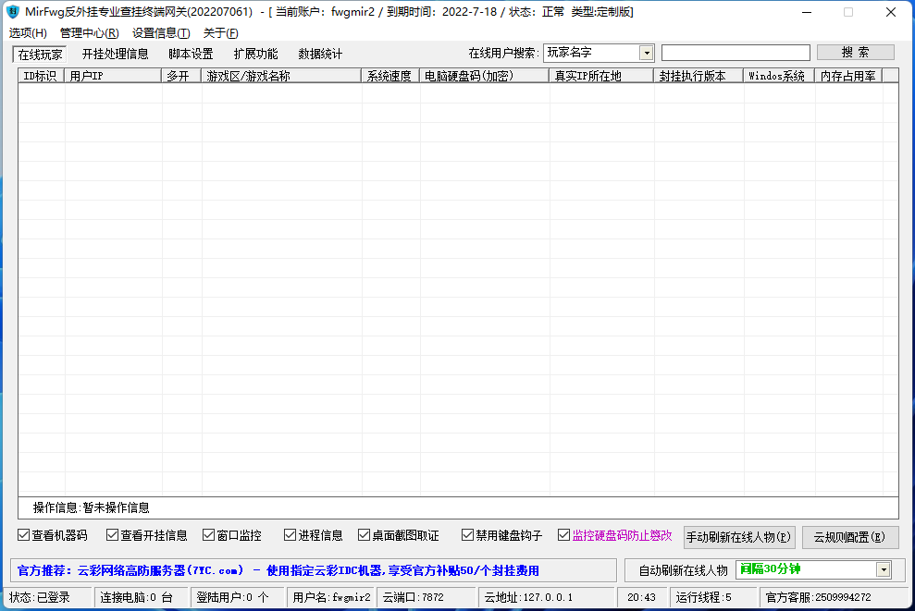Image resolution: width=915 pixels, height=611 pixels.
Task: Click the 20:43 time status entry
Action: [641, 597]
